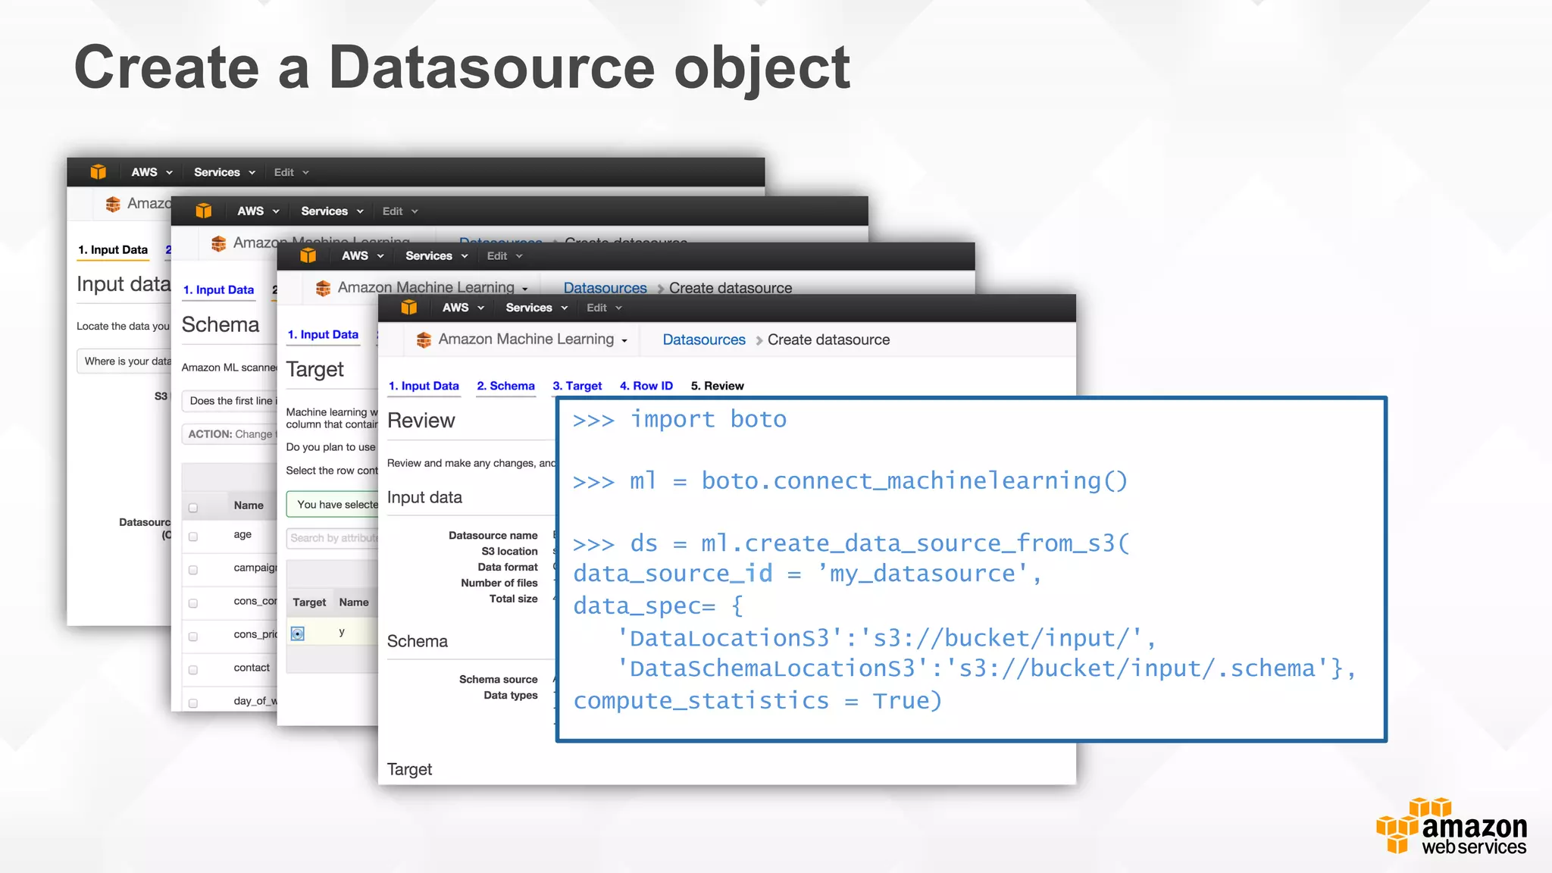The image size is (1552, 873).
Task: Go to step 4. Row ID tab
Action: tap(646, 386)
